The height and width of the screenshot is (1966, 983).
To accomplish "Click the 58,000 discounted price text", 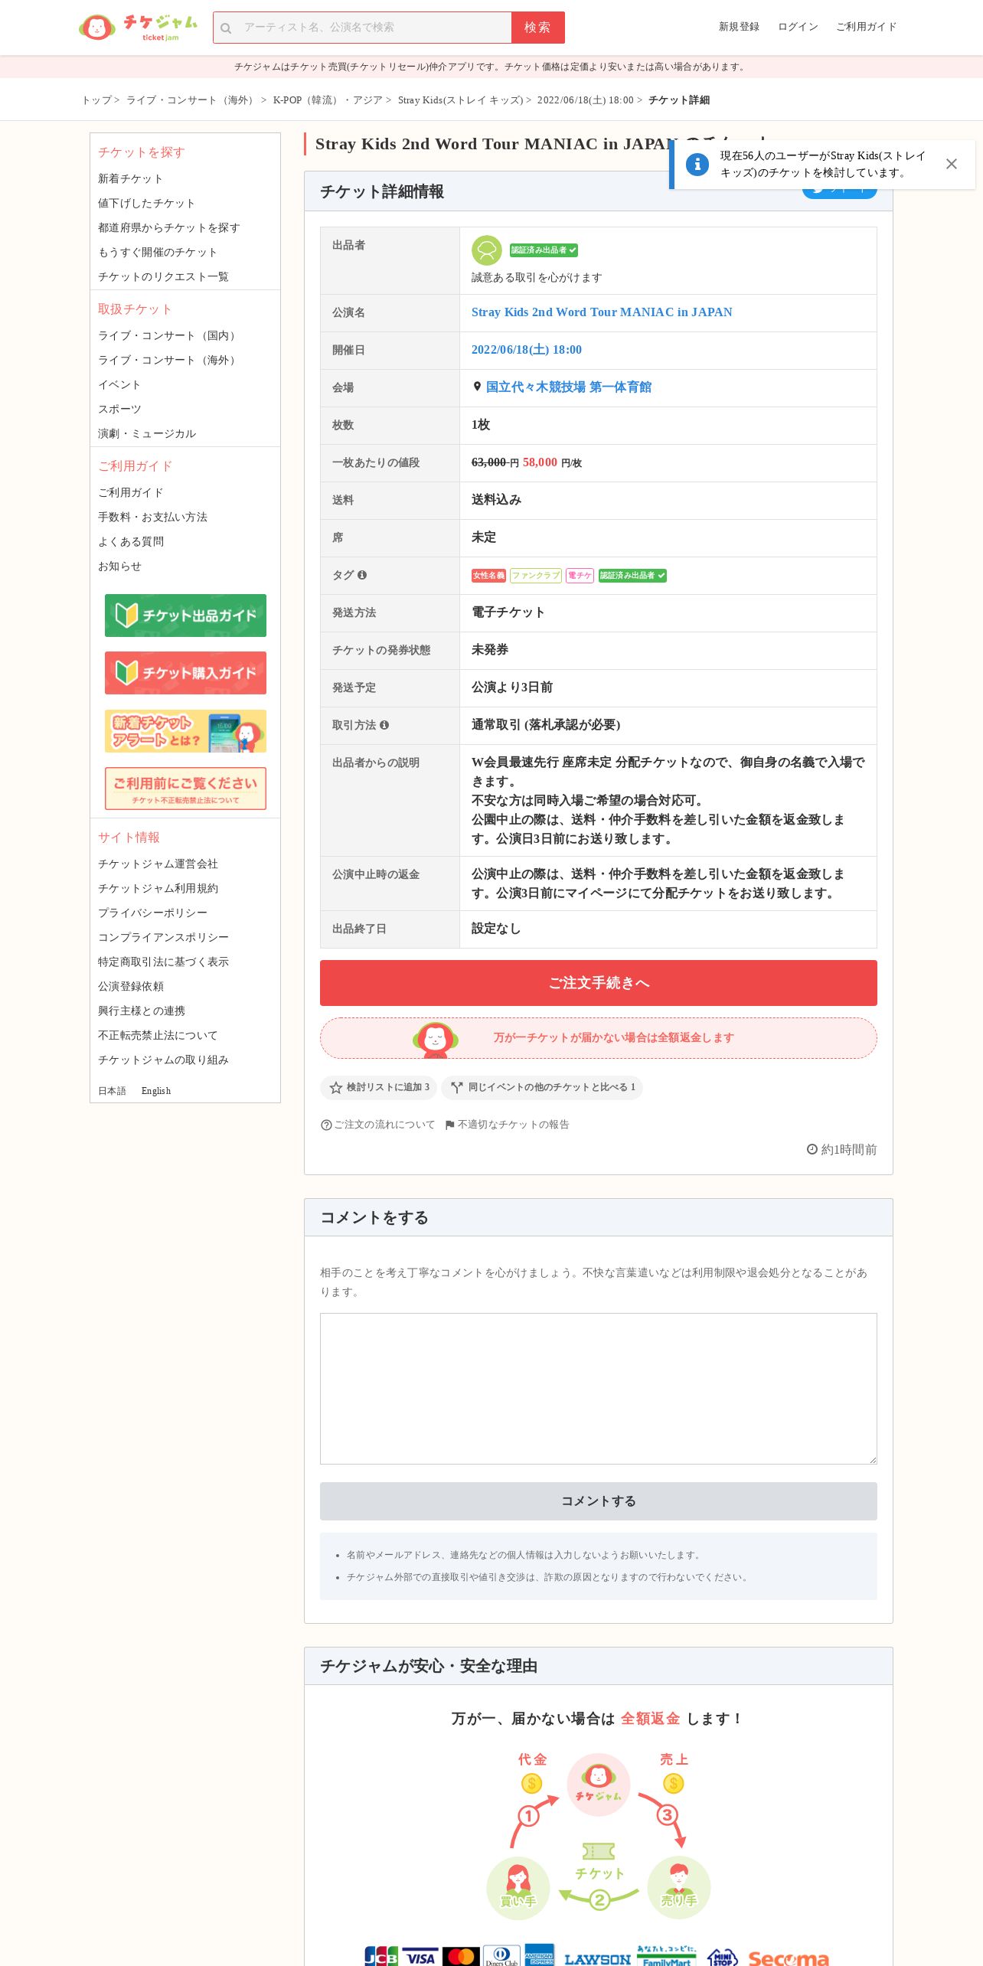I will (x=540, y=462).
